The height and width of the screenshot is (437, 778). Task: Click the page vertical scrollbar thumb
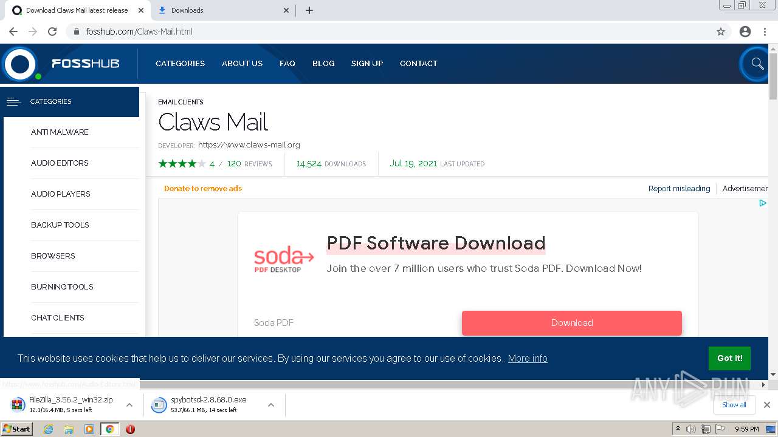tap(773, 76)
